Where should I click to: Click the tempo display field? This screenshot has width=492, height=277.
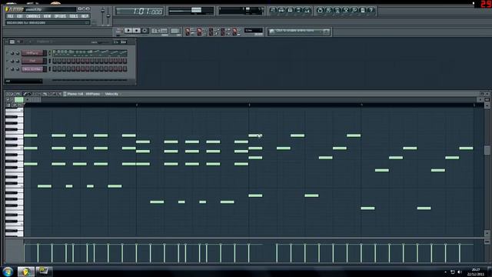click(x=160, y=31)
